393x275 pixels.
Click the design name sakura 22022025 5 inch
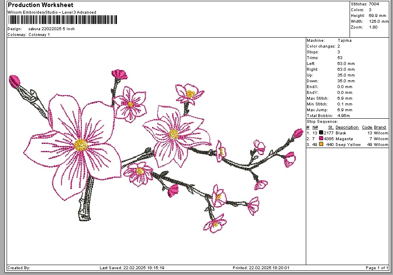(51, 29)
